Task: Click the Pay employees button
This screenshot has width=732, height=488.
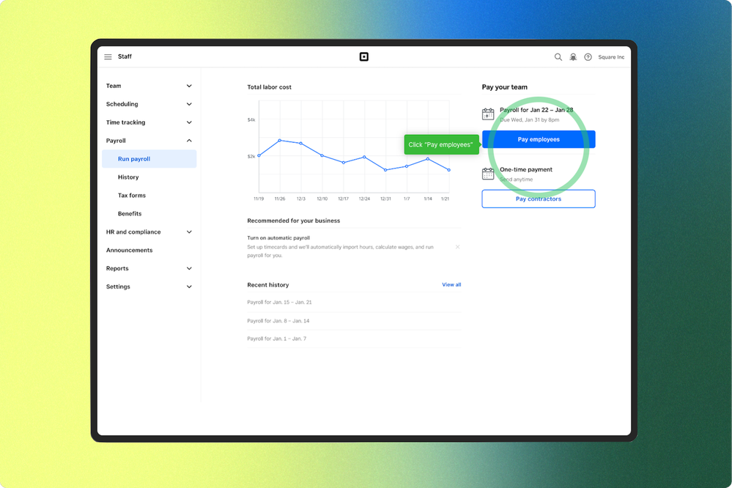Action: tap(539, 139)
